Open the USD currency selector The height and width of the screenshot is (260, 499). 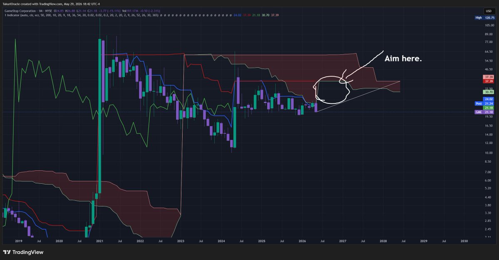pos(489,11)
